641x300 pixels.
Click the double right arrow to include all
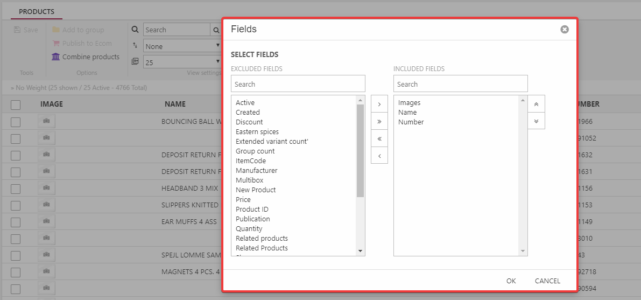point(379,121)
